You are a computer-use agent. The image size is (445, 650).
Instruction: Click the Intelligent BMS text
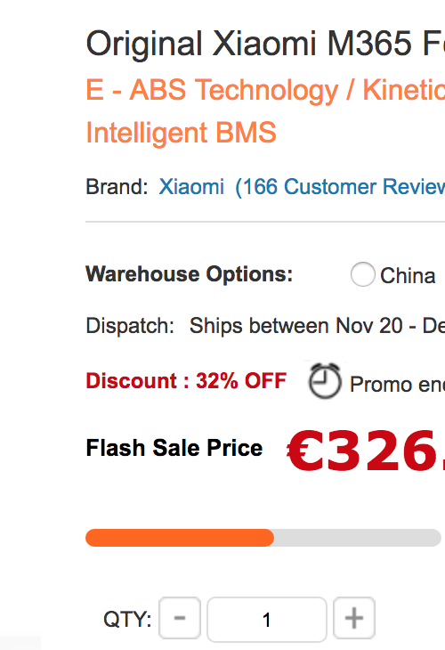coord(181,133)
